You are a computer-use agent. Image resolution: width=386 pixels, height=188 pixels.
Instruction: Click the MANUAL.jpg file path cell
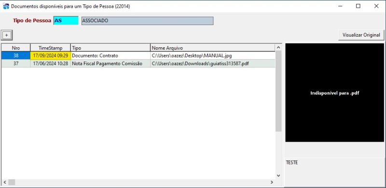pyautogui.click(x=213, y=55)
